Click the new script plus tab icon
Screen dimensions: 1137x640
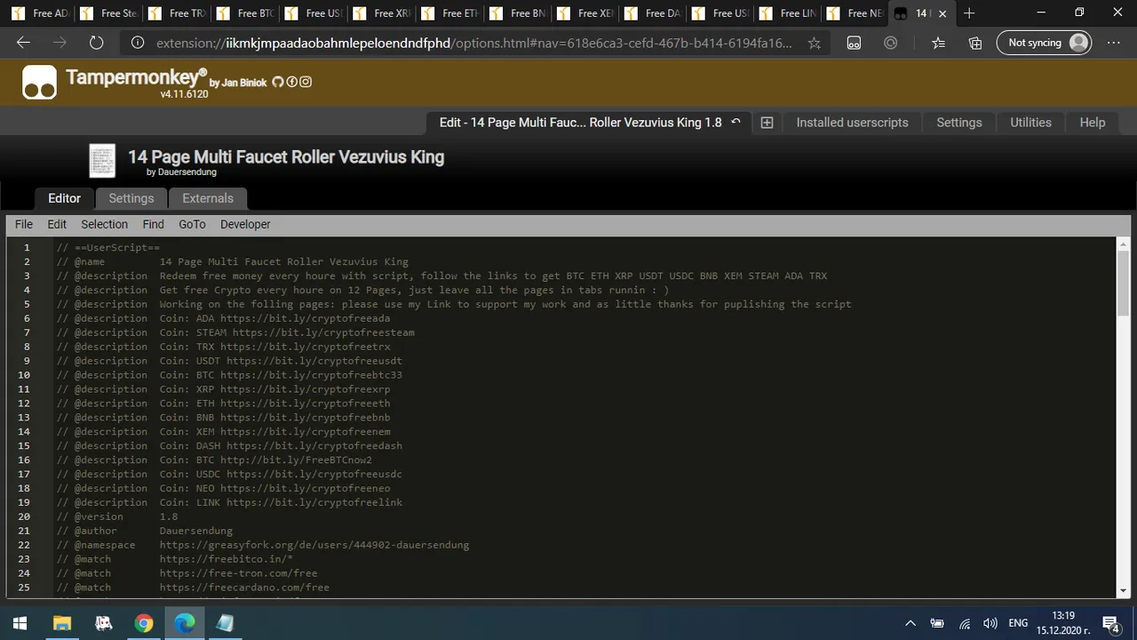tap(767, 123)
